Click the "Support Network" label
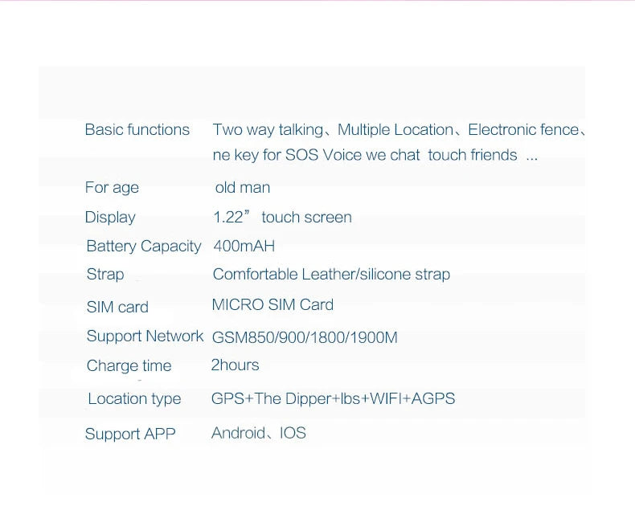Image resolution: width=635 pixels, height=522 pixels. click(145, 336)
